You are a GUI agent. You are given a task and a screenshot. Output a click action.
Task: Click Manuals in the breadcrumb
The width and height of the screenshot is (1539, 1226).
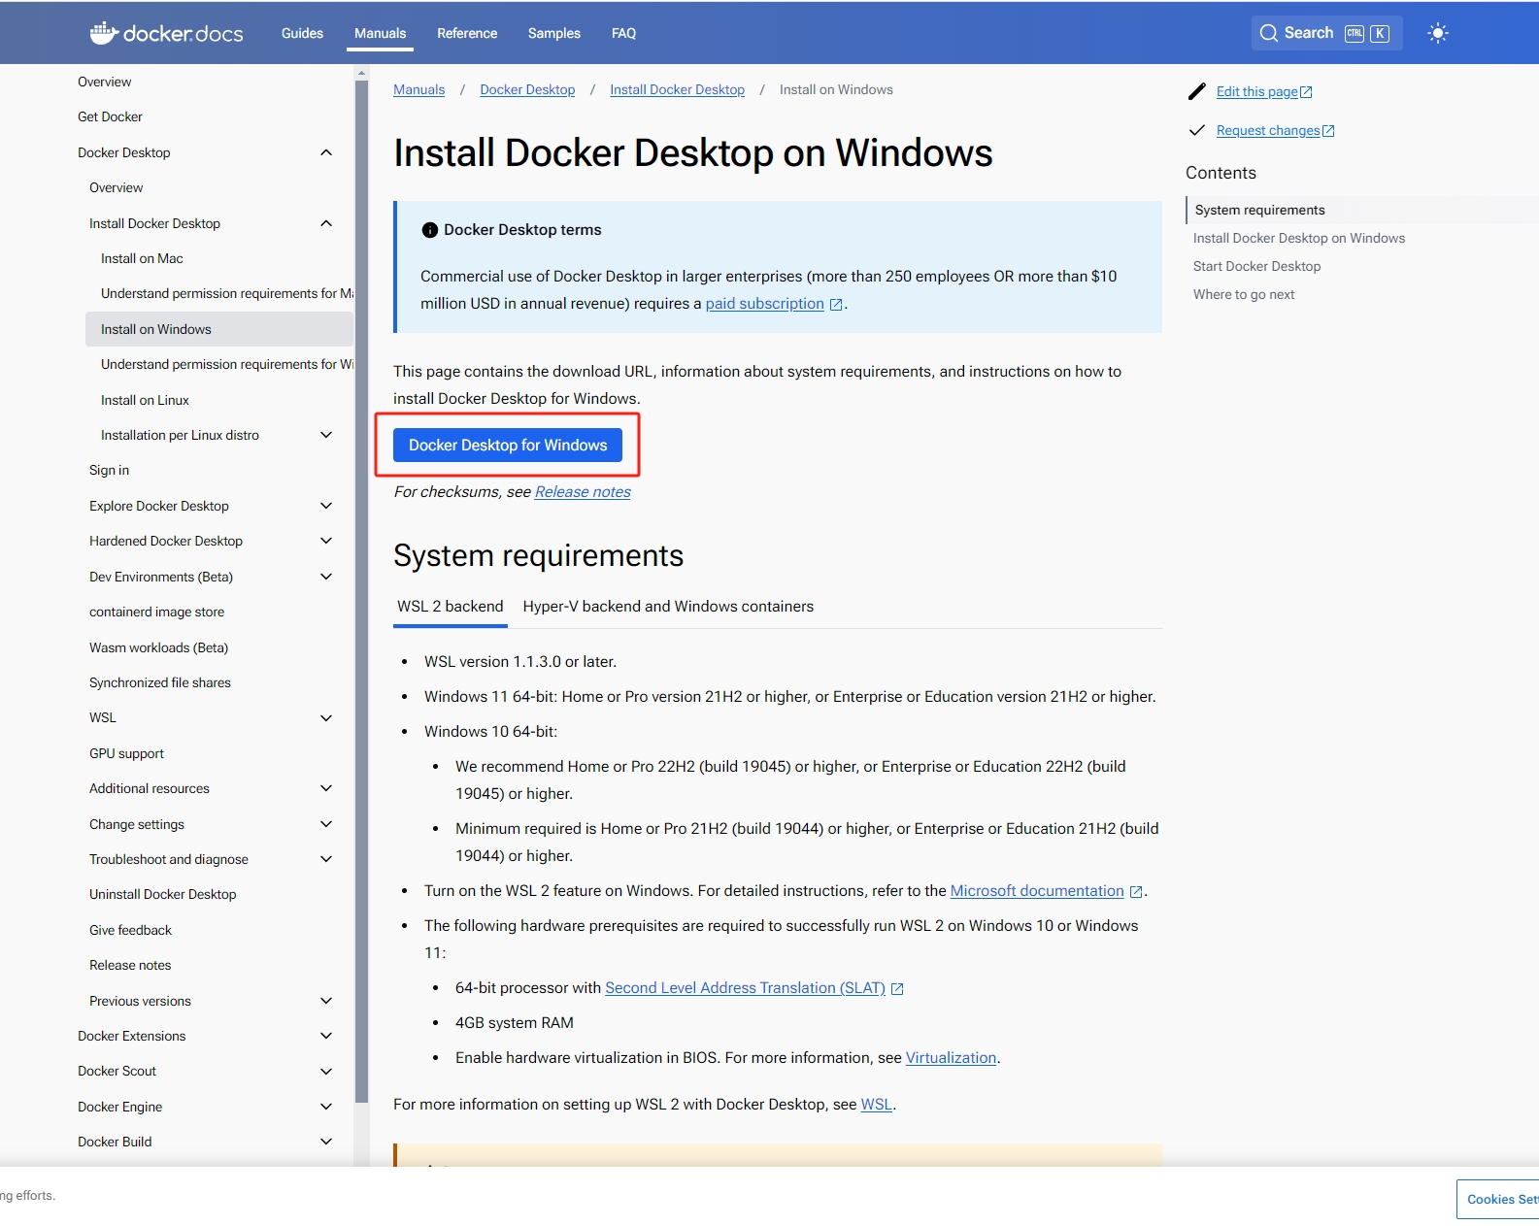(419, 89)
